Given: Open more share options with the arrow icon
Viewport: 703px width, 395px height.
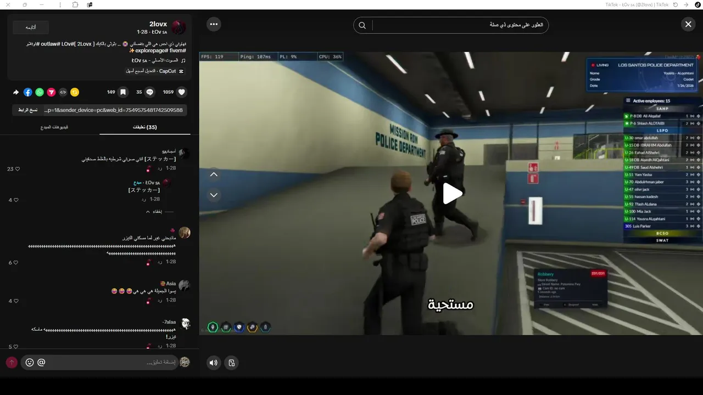Looking at the screenshot, I should coord(16,92).
